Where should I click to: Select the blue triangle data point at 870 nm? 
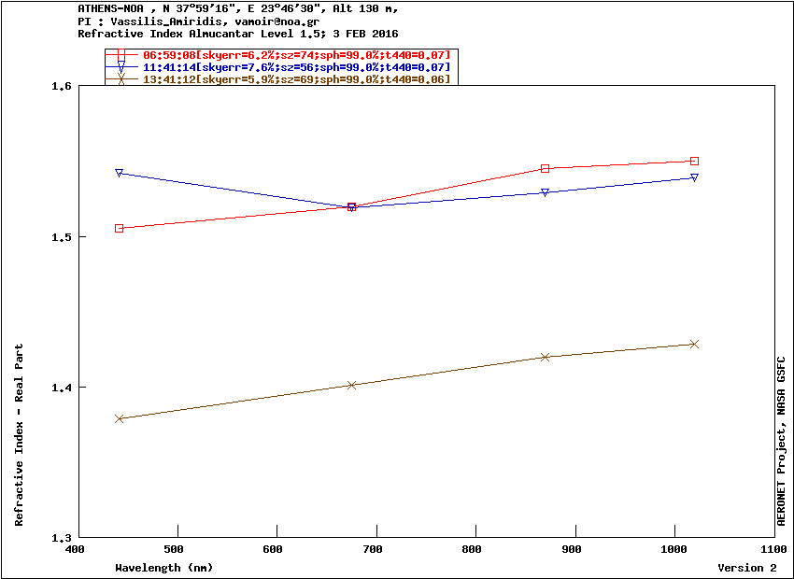(545, 192)
